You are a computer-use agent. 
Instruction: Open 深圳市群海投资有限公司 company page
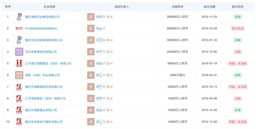(x=41, y=52)
